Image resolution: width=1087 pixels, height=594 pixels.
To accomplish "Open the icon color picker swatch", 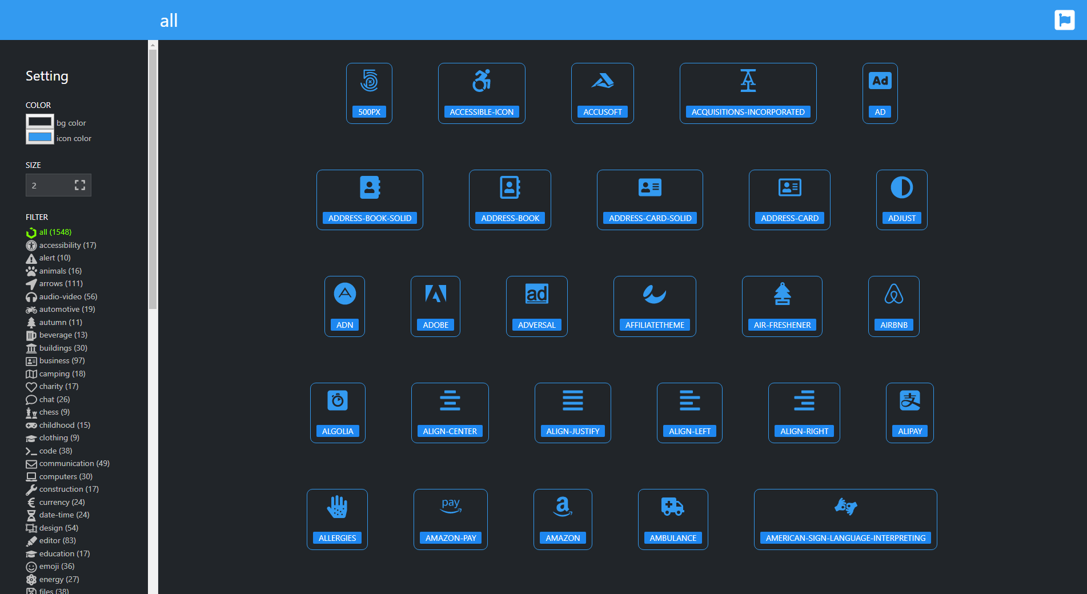I will click(x=40, y=137).
